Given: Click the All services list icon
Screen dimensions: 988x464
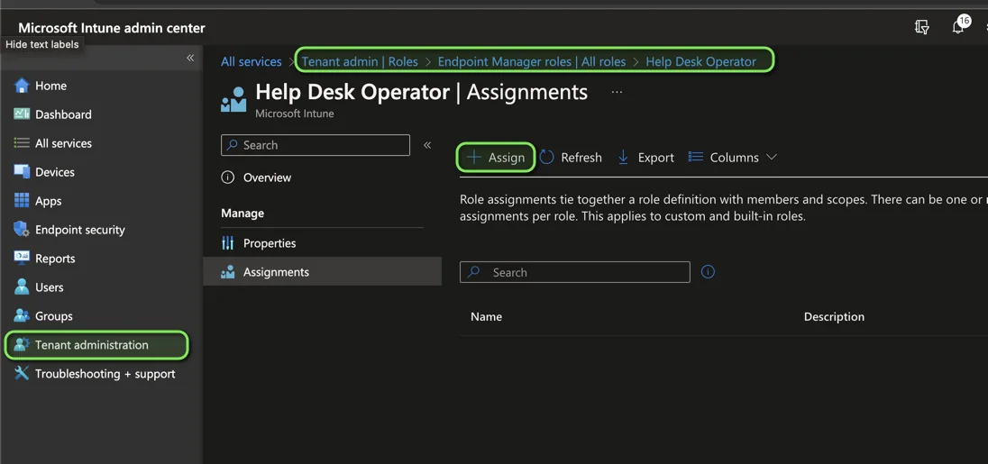Looking at the screenshot, I should pos(22,143).
